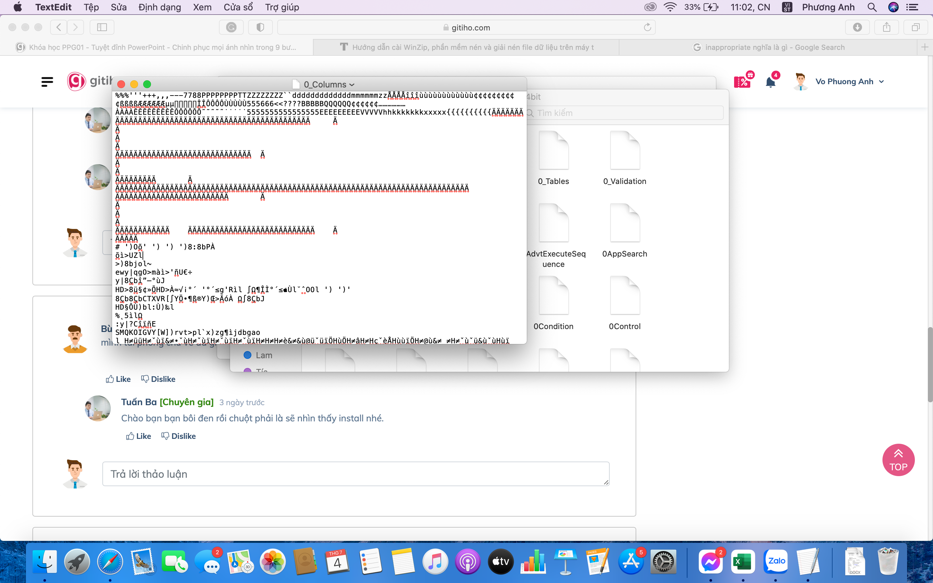Open the Finder icon in the Dock
Image resolution: width=933 pixels, height=583 pixels.
click(44, 561)
